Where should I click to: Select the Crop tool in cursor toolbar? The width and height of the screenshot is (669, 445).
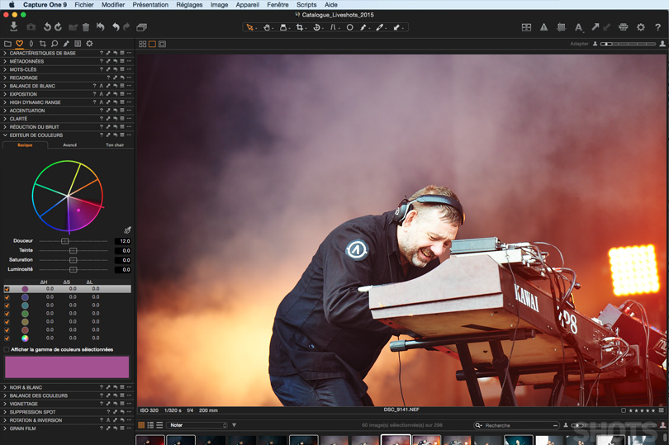tap(300, 27)
